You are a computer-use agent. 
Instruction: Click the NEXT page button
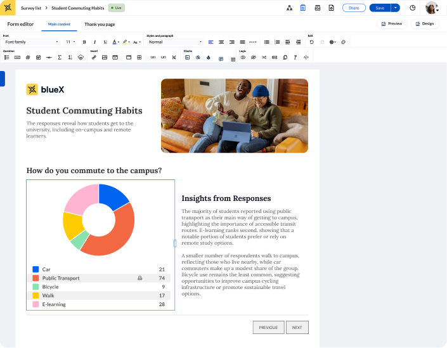297,328
